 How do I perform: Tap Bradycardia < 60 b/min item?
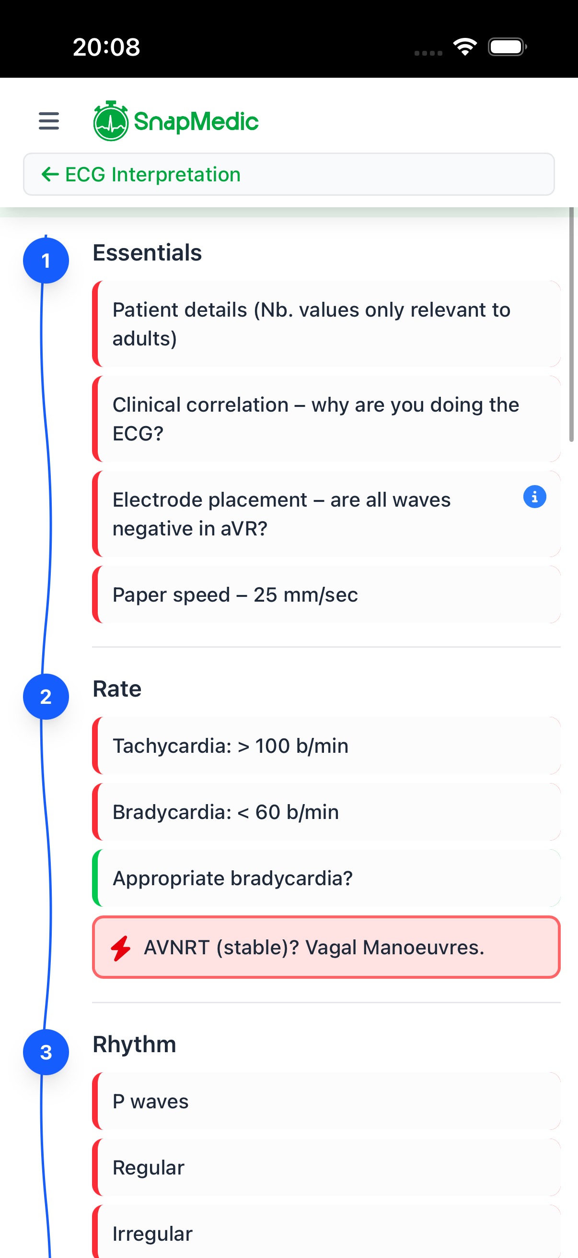326,812
